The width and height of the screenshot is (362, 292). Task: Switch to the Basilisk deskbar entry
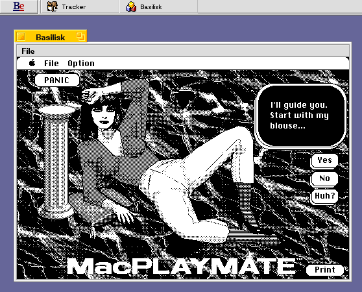click(x=158, y=6)
